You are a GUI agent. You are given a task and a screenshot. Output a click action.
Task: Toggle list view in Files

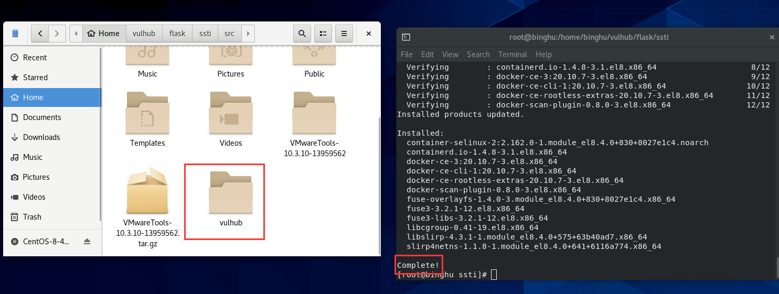(x=323, y=34)
